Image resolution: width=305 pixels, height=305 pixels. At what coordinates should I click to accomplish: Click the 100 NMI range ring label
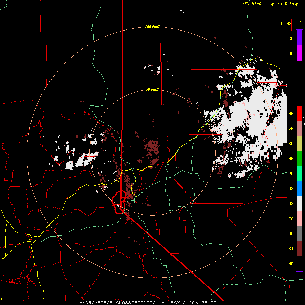pos(152,27)
